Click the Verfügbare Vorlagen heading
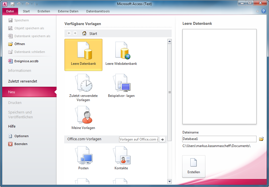 (x=83, y=24)
